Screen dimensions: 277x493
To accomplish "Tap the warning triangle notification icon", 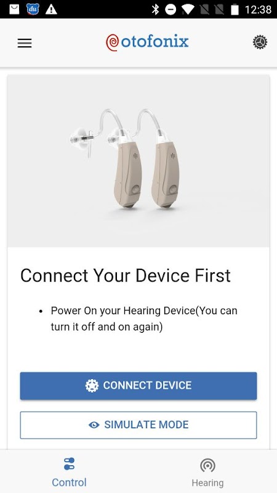I will pyautogui.click(x=51, y=9).
